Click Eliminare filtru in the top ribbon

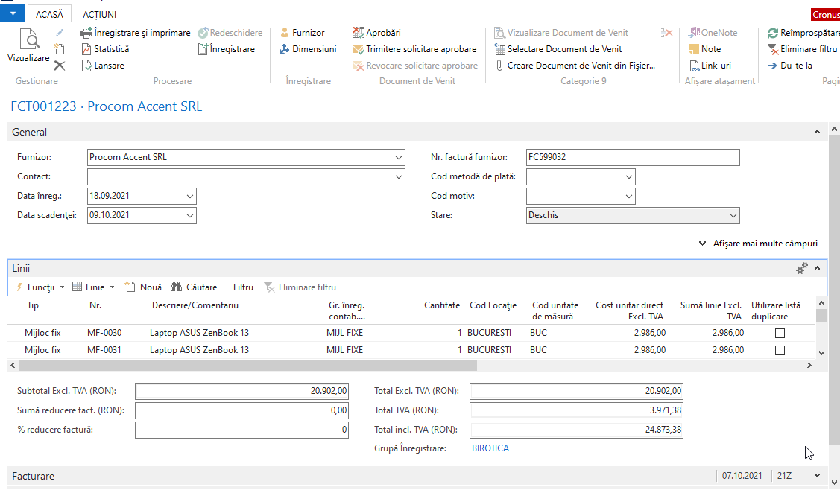tap(802, 49)
